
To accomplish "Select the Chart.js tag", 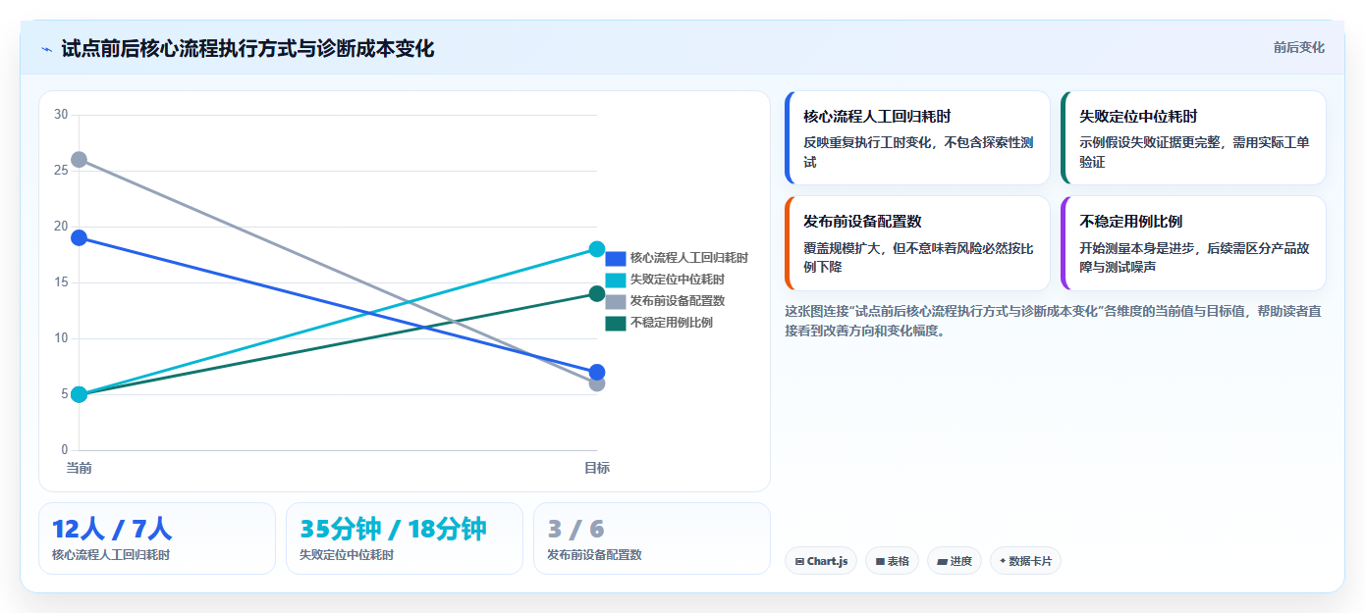I will coord(821,561).
